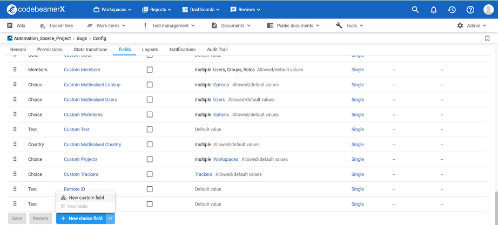Grab the drag handle for Custom Members row
The width and height of the screenshot is (498, 225).
coord(15,70)
